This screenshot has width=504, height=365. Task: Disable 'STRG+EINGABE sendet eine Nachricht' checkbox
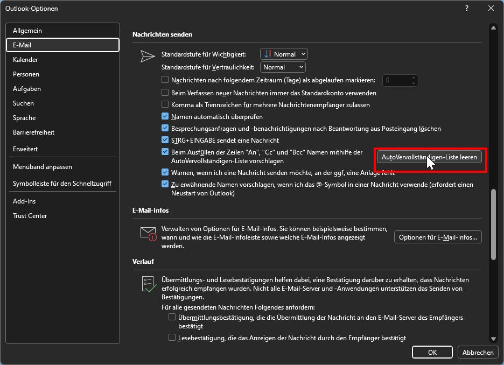click(x=166, y=140)
